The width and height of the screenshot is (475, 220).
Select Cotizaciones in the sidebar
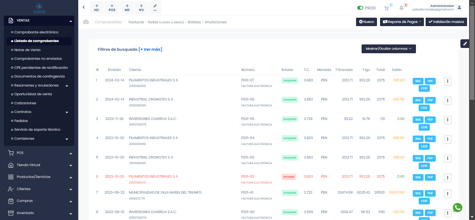click(x=25, y=103)
